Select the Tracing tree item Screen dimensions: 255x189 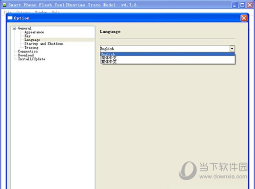32,47
